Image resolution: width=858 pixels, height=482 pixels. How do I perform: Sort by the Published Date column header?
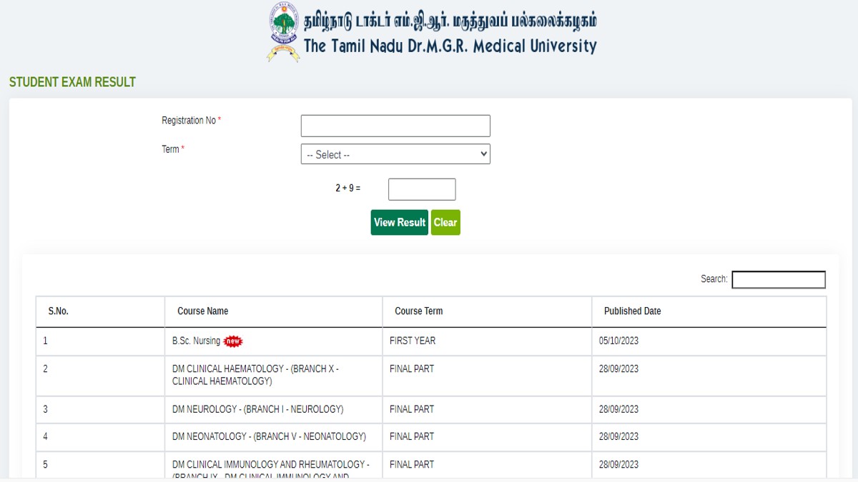[632, 311]
